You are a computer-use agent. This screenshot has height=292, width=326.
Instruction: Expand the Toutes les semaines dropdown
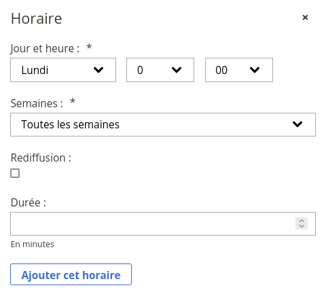pos(163,124)
